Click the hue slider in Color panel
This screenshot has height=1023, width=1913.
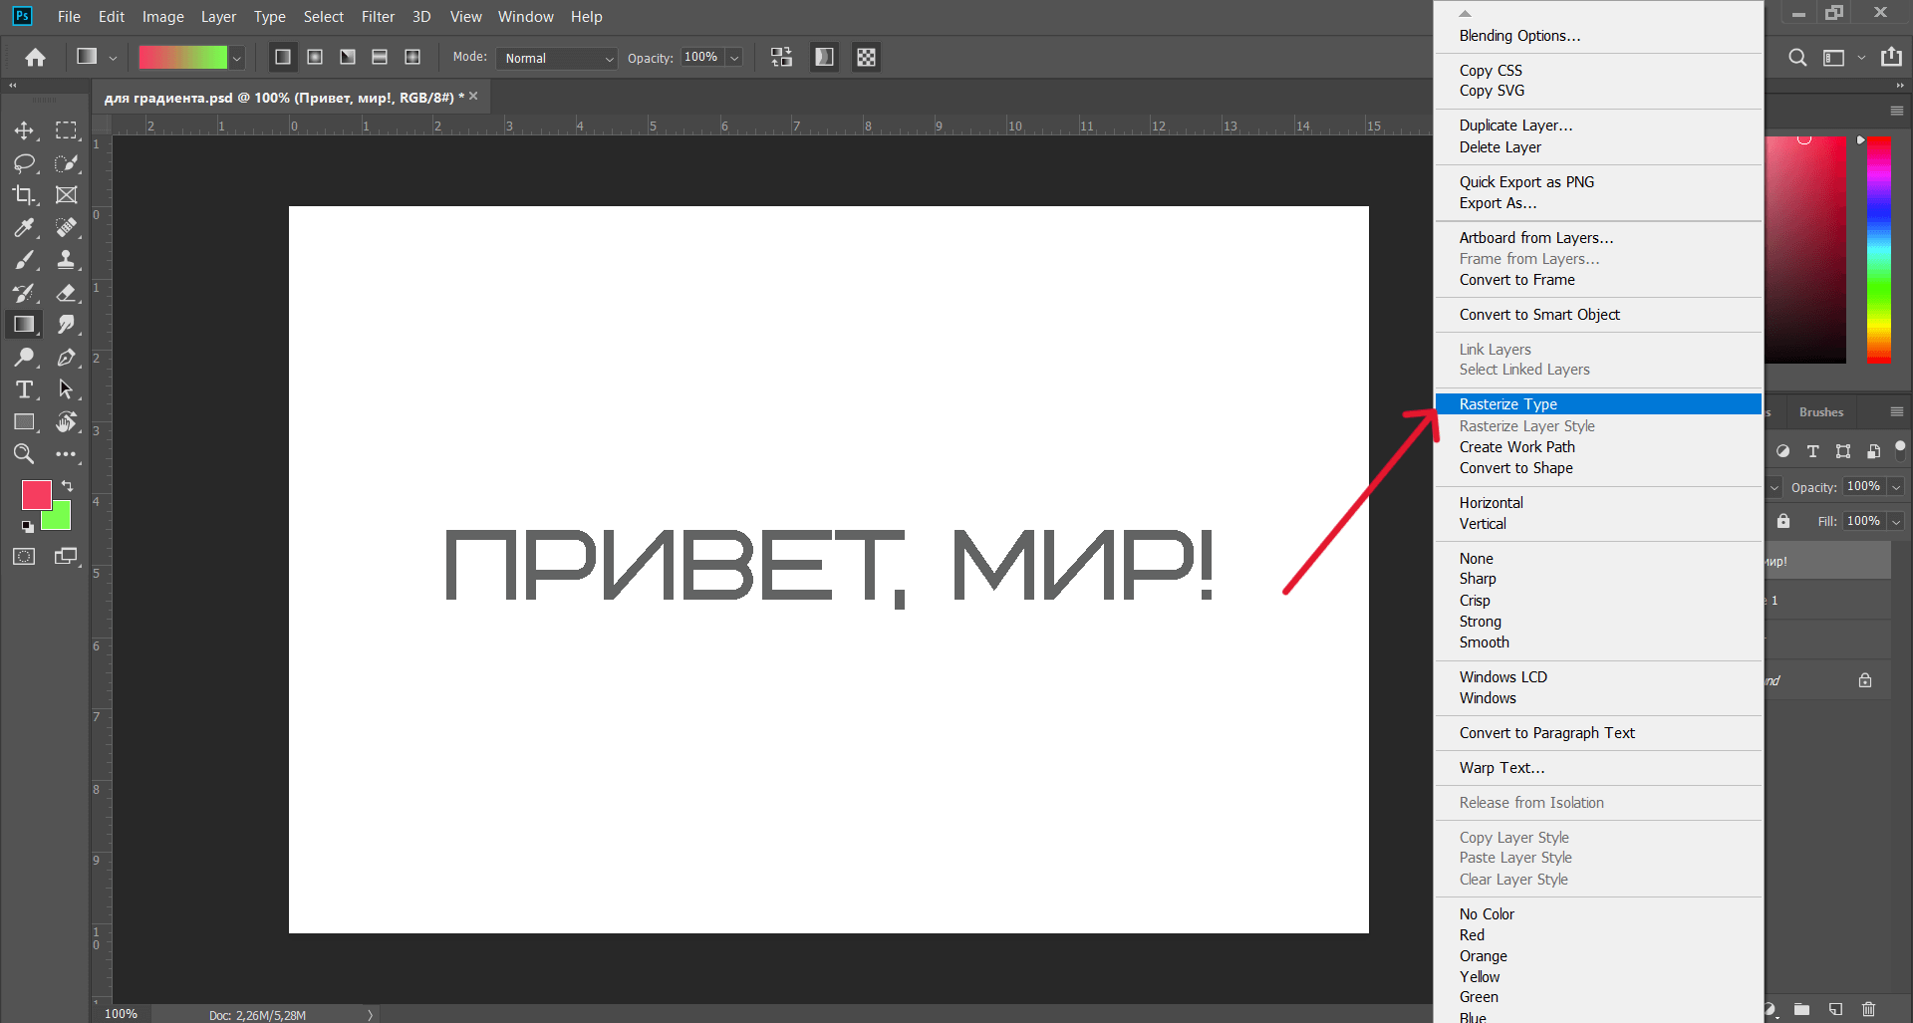1878,249
